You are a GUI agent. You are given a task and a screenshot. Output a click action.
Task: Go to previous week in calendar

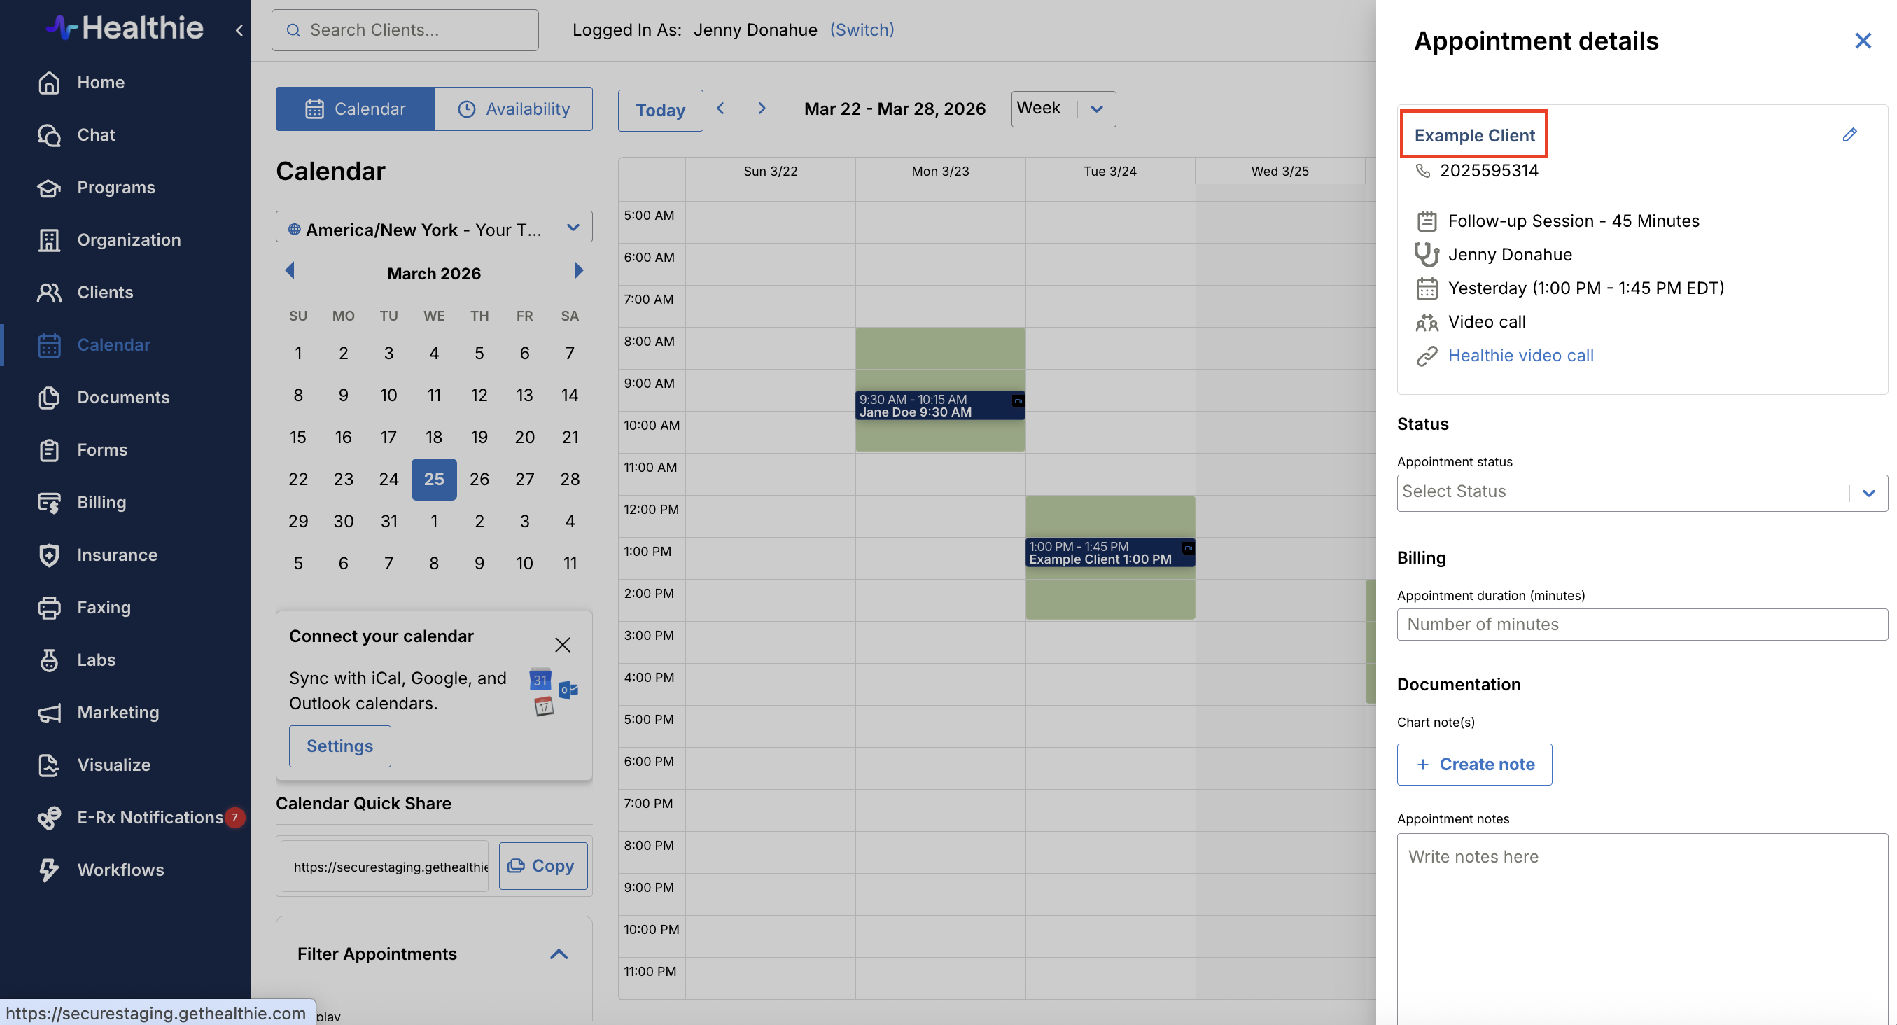coord(720,109)
